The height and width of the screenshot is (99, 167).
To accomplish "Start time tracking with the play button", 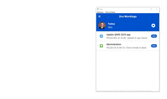I will pyautogui.click(x=153, y=25).
